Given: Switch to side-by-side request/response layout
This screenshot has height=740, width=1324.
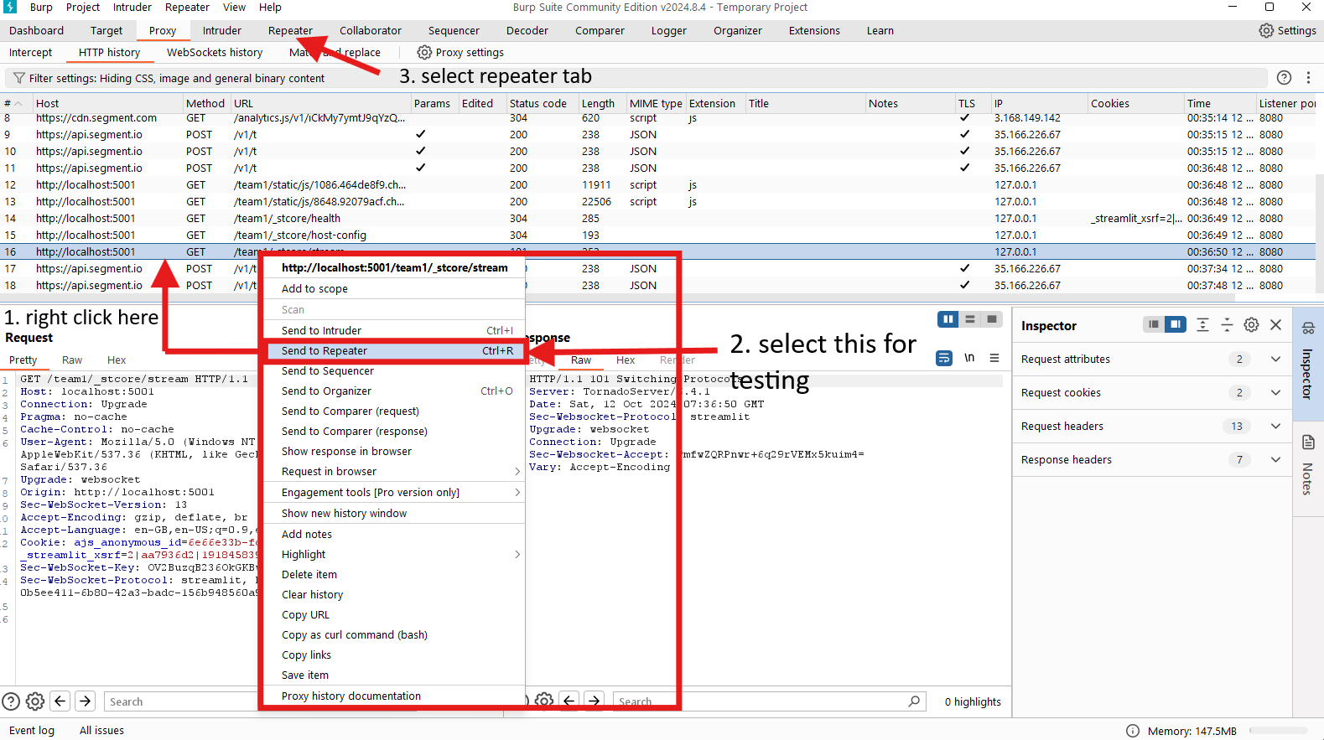Looking at the screenshot, I should [x=948, y=319].
